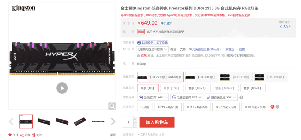Share the product via 分享 icon
Screen dimensions: 301x140
[x=22, y=135]
